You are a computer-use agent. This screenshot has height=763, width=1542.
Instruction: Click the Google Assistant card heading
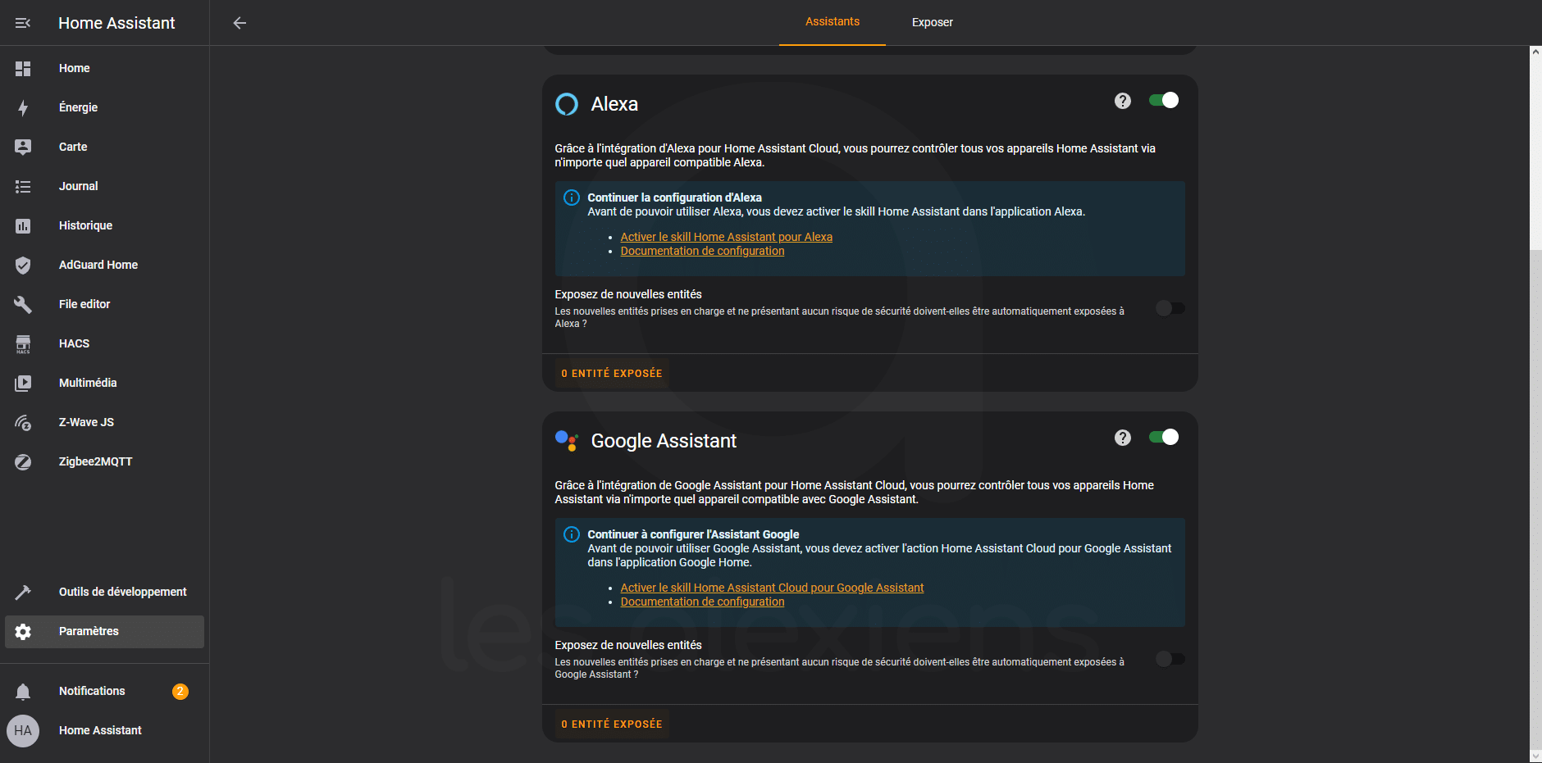(664, 441)
